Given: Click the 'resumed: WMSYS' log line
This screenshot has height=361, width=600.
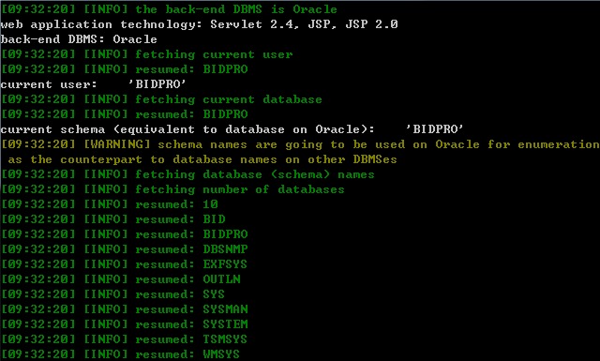Looking at the screenshot, I should point(120,354).
